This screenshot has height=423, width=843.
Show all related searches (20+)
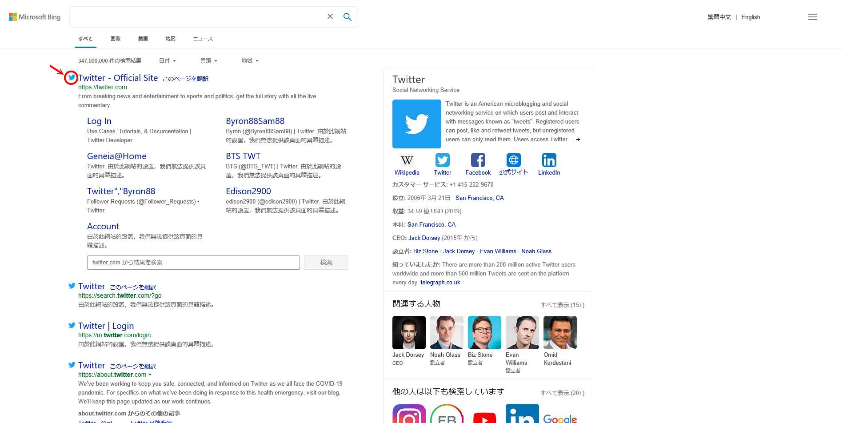(562, 393)
